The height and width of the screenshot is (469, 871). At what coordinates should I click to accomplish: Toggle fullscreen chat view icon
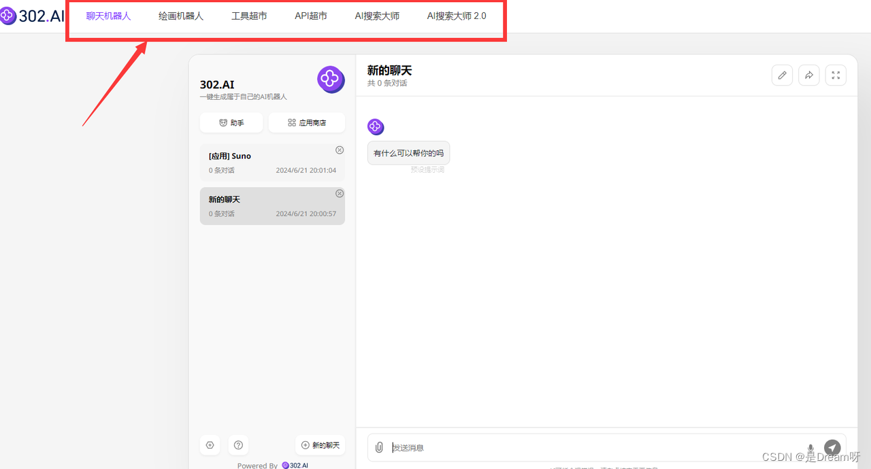(x=836, y=75)
